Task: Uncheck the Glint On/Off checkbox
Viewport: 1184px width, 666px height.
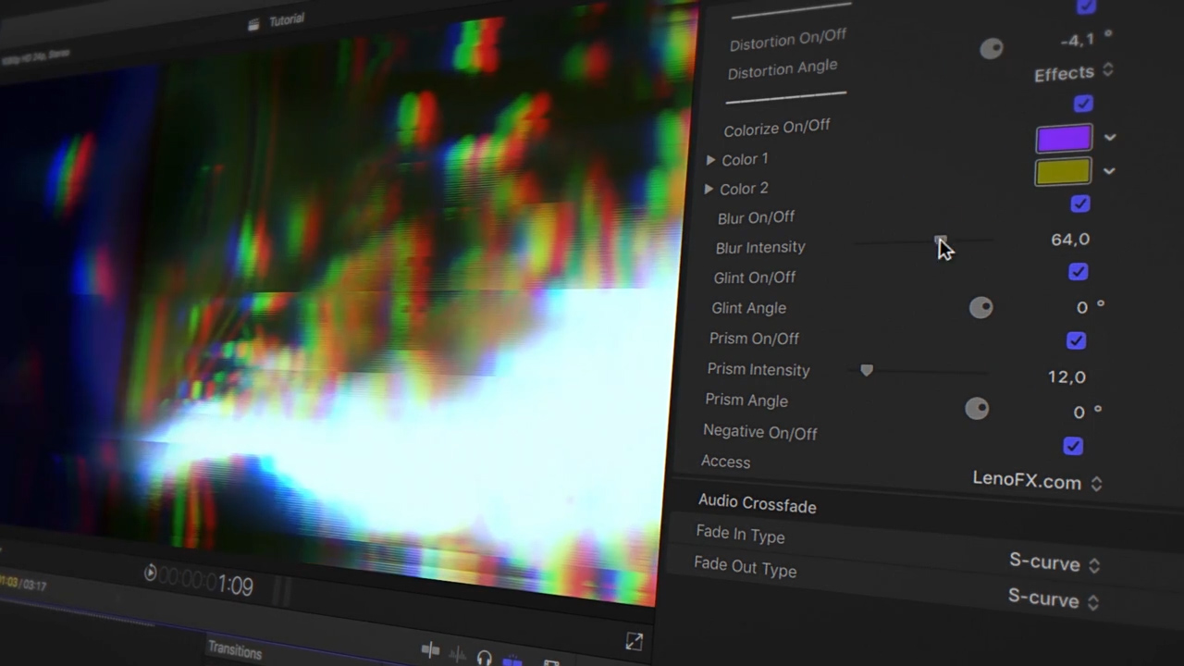Action: tap(1078, 272)
